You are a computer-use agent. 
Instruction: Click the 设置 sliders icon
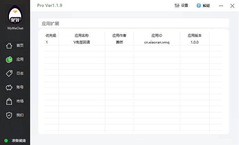click(177, 6)
